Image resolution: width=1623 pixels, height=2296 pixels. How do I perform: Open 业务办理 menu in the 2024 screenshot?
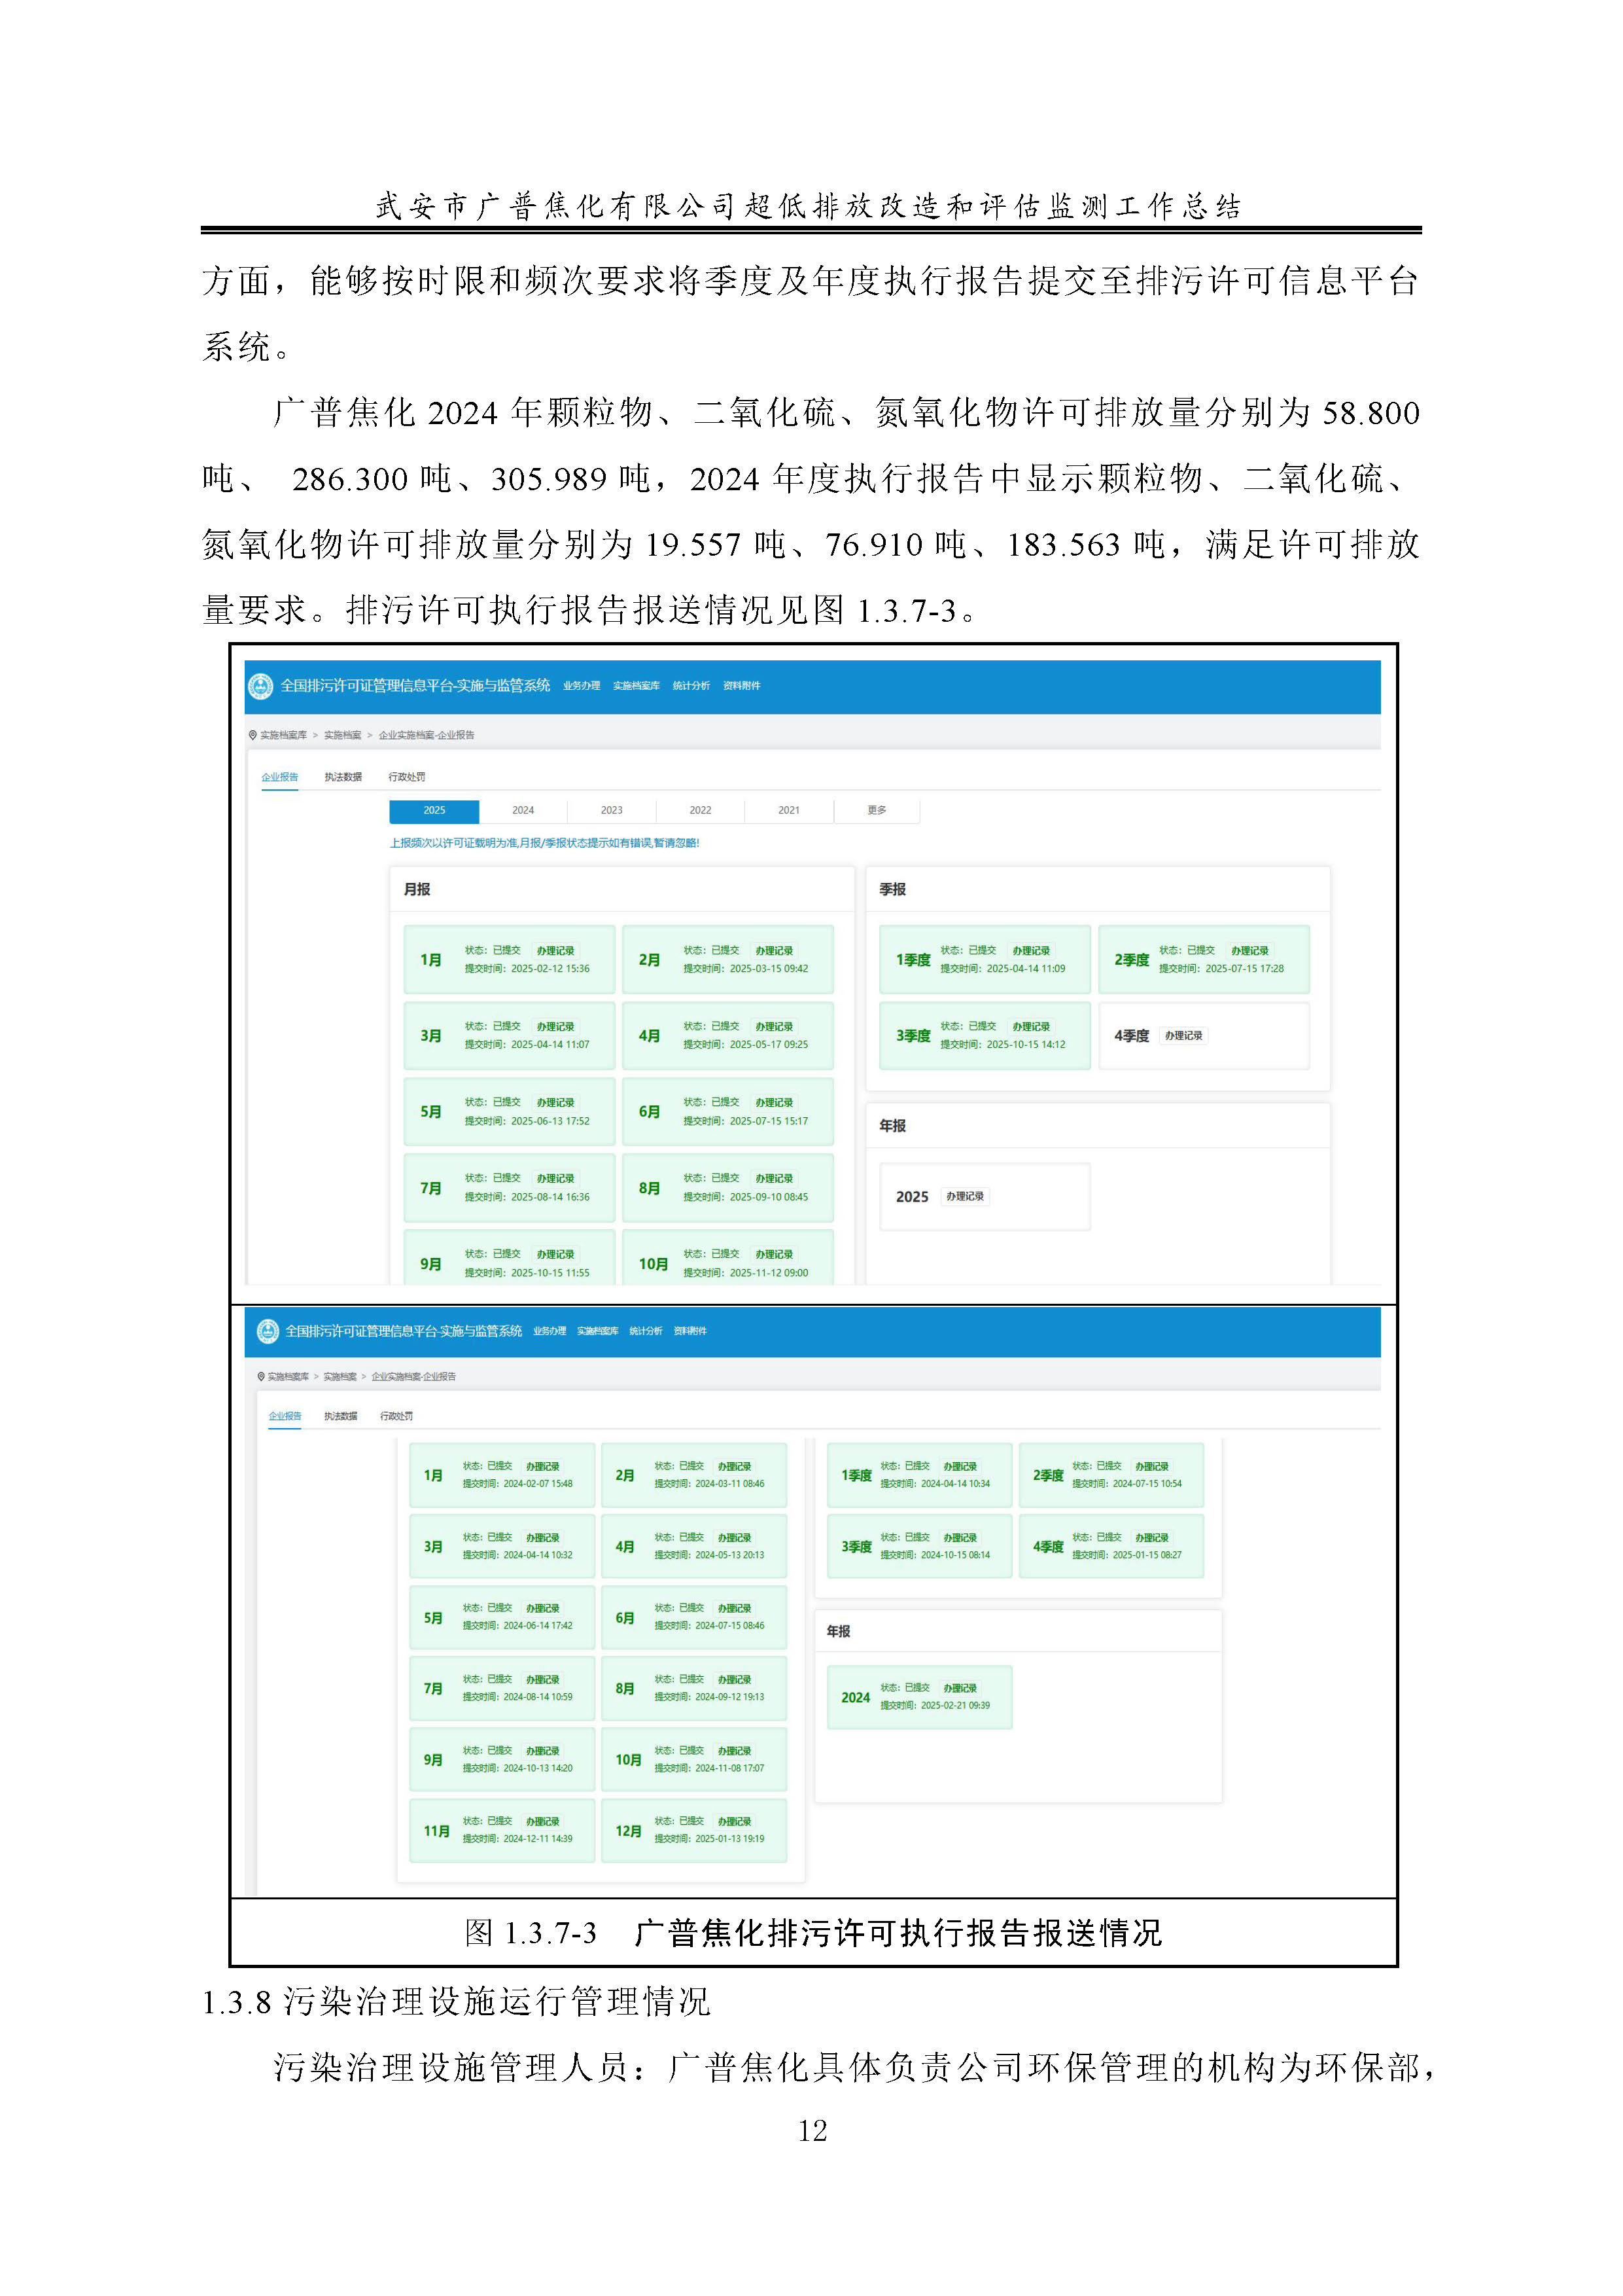click(550, 1331)
